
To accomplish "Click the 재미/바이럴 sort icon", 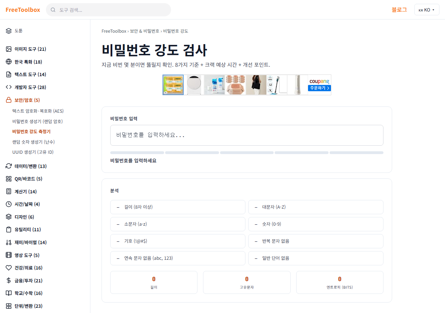I will [9, 242].
